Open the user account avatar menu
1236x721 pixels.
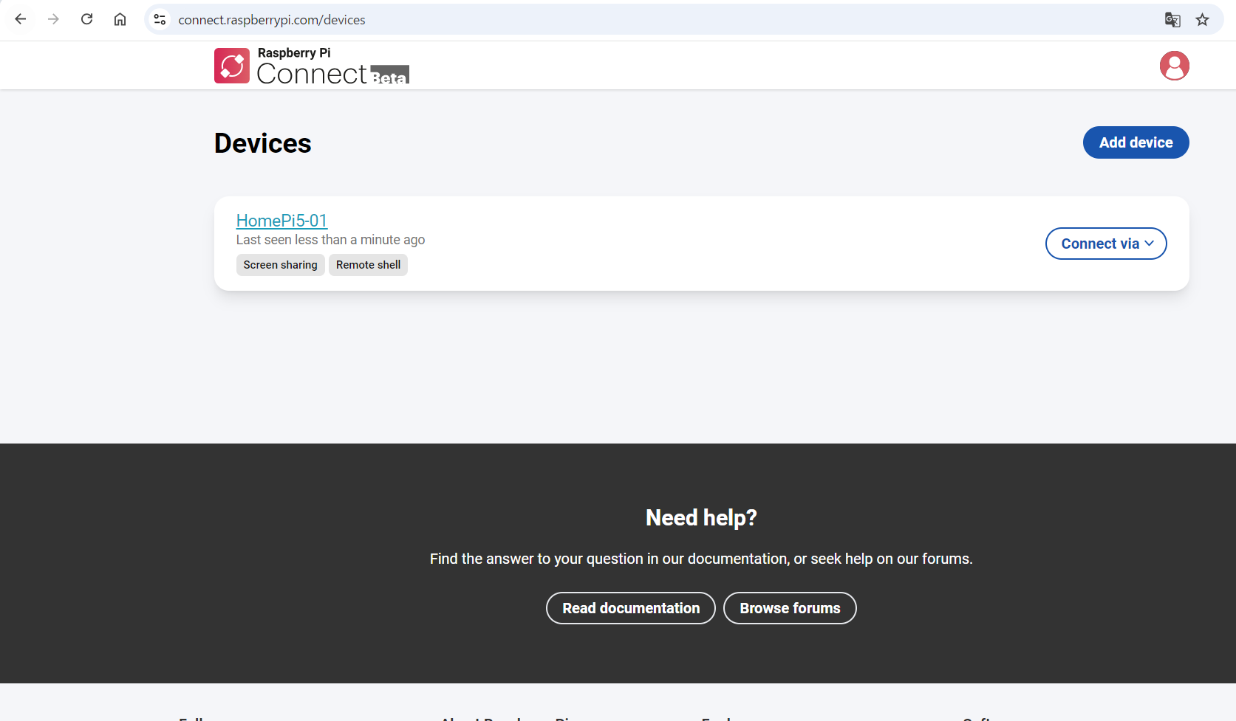(x=1174, y=65)
